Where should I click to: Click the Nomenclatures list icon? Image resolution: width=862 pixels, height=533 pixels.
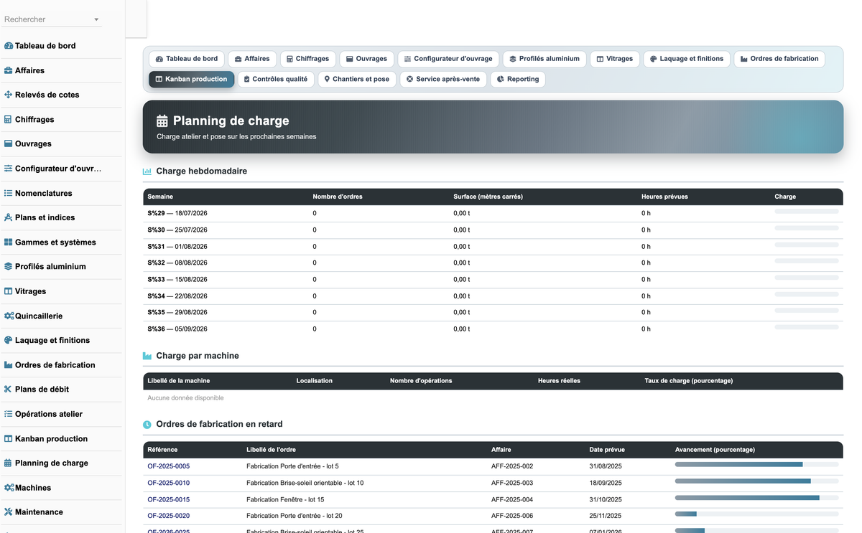click(x=9, y=193)
